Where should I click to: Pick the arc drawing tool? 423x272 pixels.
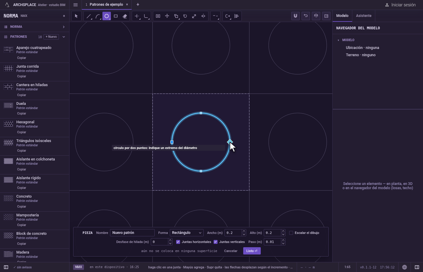point(98,16)
